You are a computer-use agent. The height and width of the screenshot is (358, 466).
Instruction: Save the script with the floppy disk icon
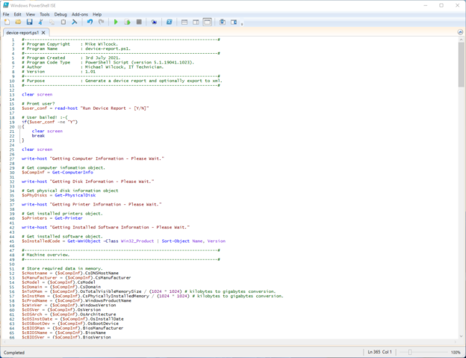point(29,22)
